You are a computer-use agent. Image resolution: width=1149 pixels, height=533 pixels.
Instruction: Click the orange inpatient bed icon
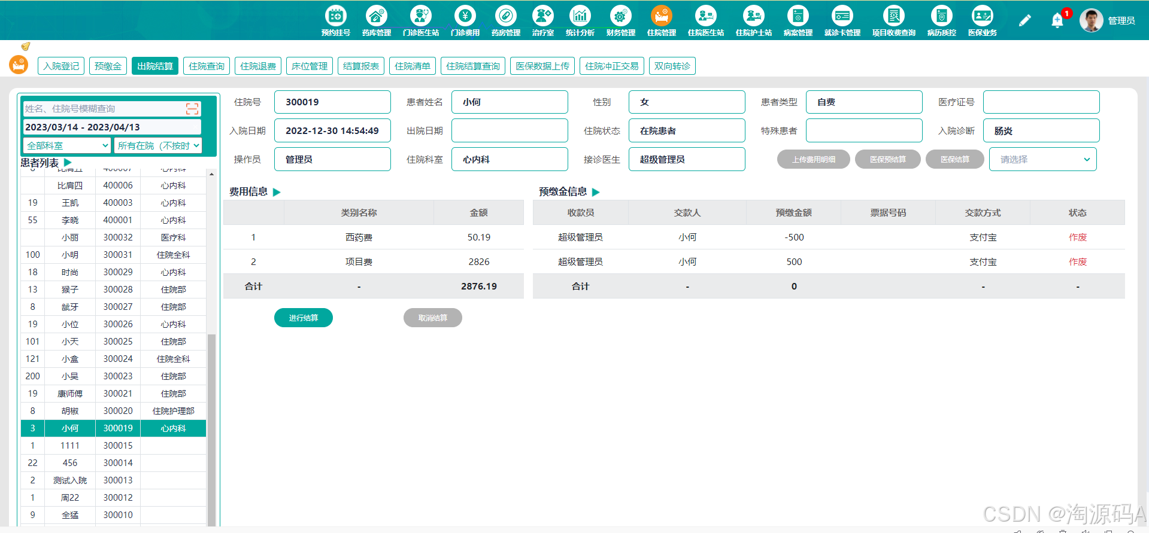tap(19, 65)
